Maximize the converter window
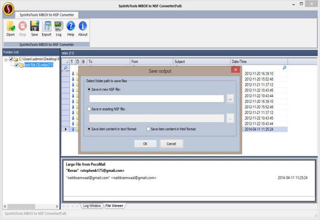Viewport: 320px width, 220px height. [301, 4]
